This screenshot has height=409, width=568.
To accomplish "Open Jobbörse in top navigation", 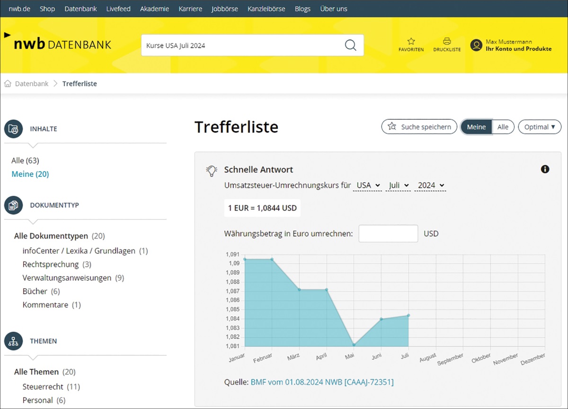I will coord(225,9).
